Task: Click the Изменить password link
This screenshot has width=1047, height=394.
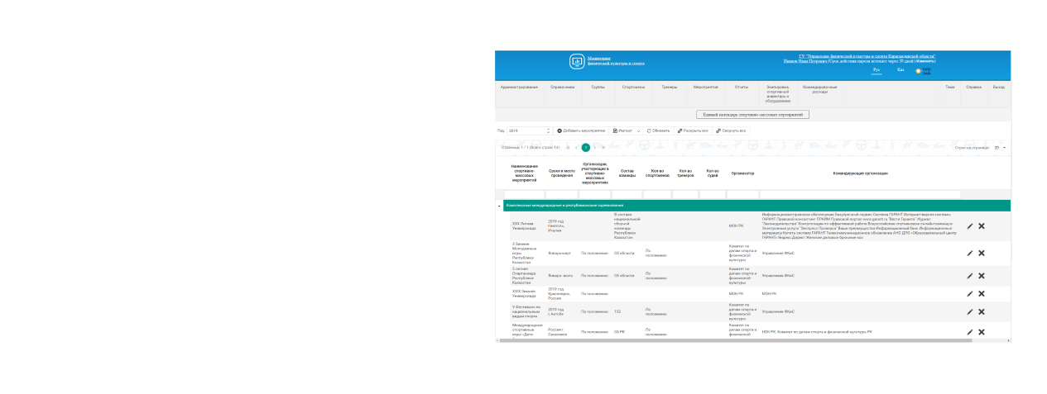Action: (x=925, y=61)
